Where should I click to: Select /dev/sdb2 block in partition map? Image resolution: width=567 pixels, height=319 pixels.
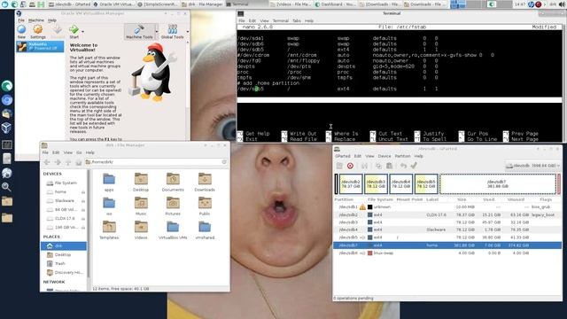351,184
